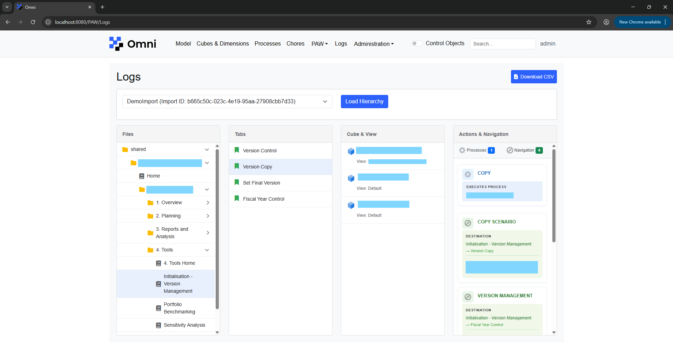Expand the 2. Planning folder chevron
The width and height of the screenshot is (673, 360).
click(x=208, y=216)
